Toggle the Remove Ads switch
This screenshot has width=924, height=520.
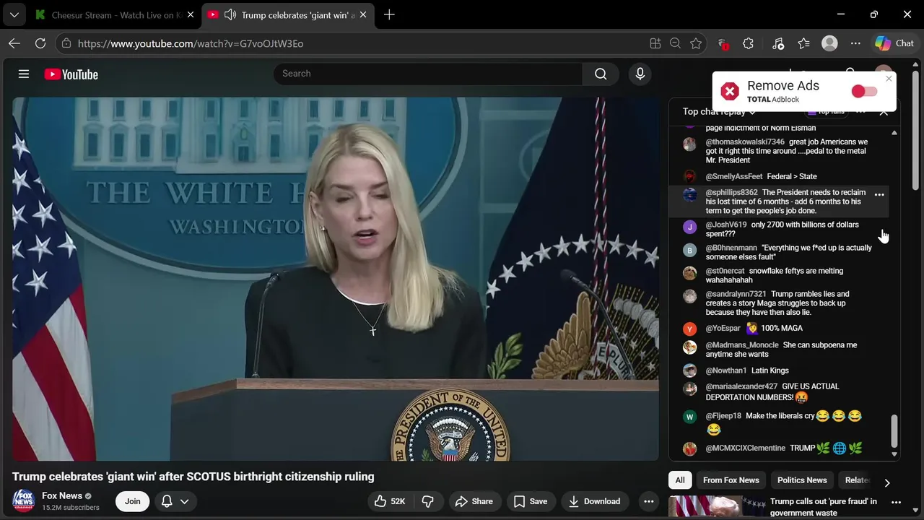coord(864,91)
